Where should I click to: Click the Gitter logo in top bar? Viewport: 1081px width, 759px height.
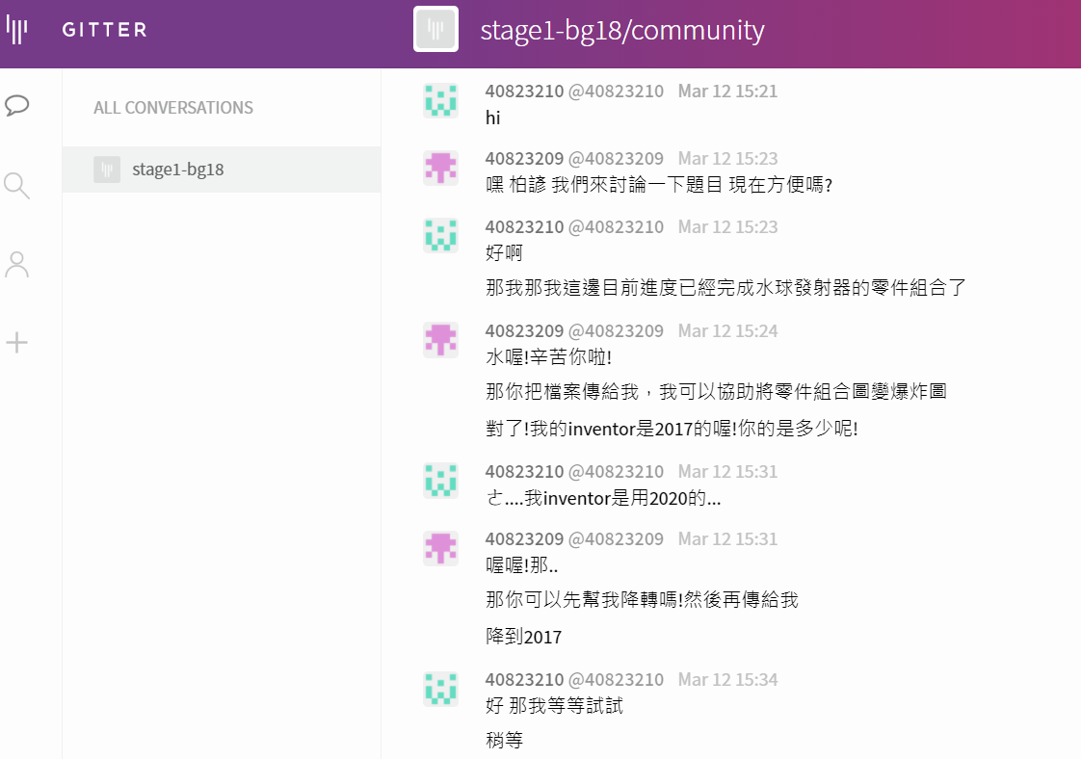point(16,30)
